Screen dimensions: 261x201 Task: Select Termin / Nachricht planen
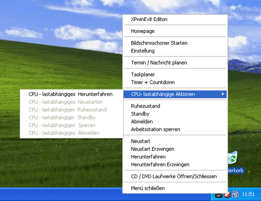(175, 63)
